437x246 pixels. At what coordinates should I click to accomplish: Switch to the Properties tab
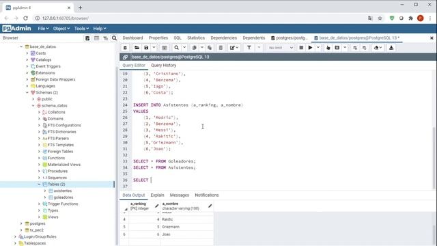click(158, 38)
